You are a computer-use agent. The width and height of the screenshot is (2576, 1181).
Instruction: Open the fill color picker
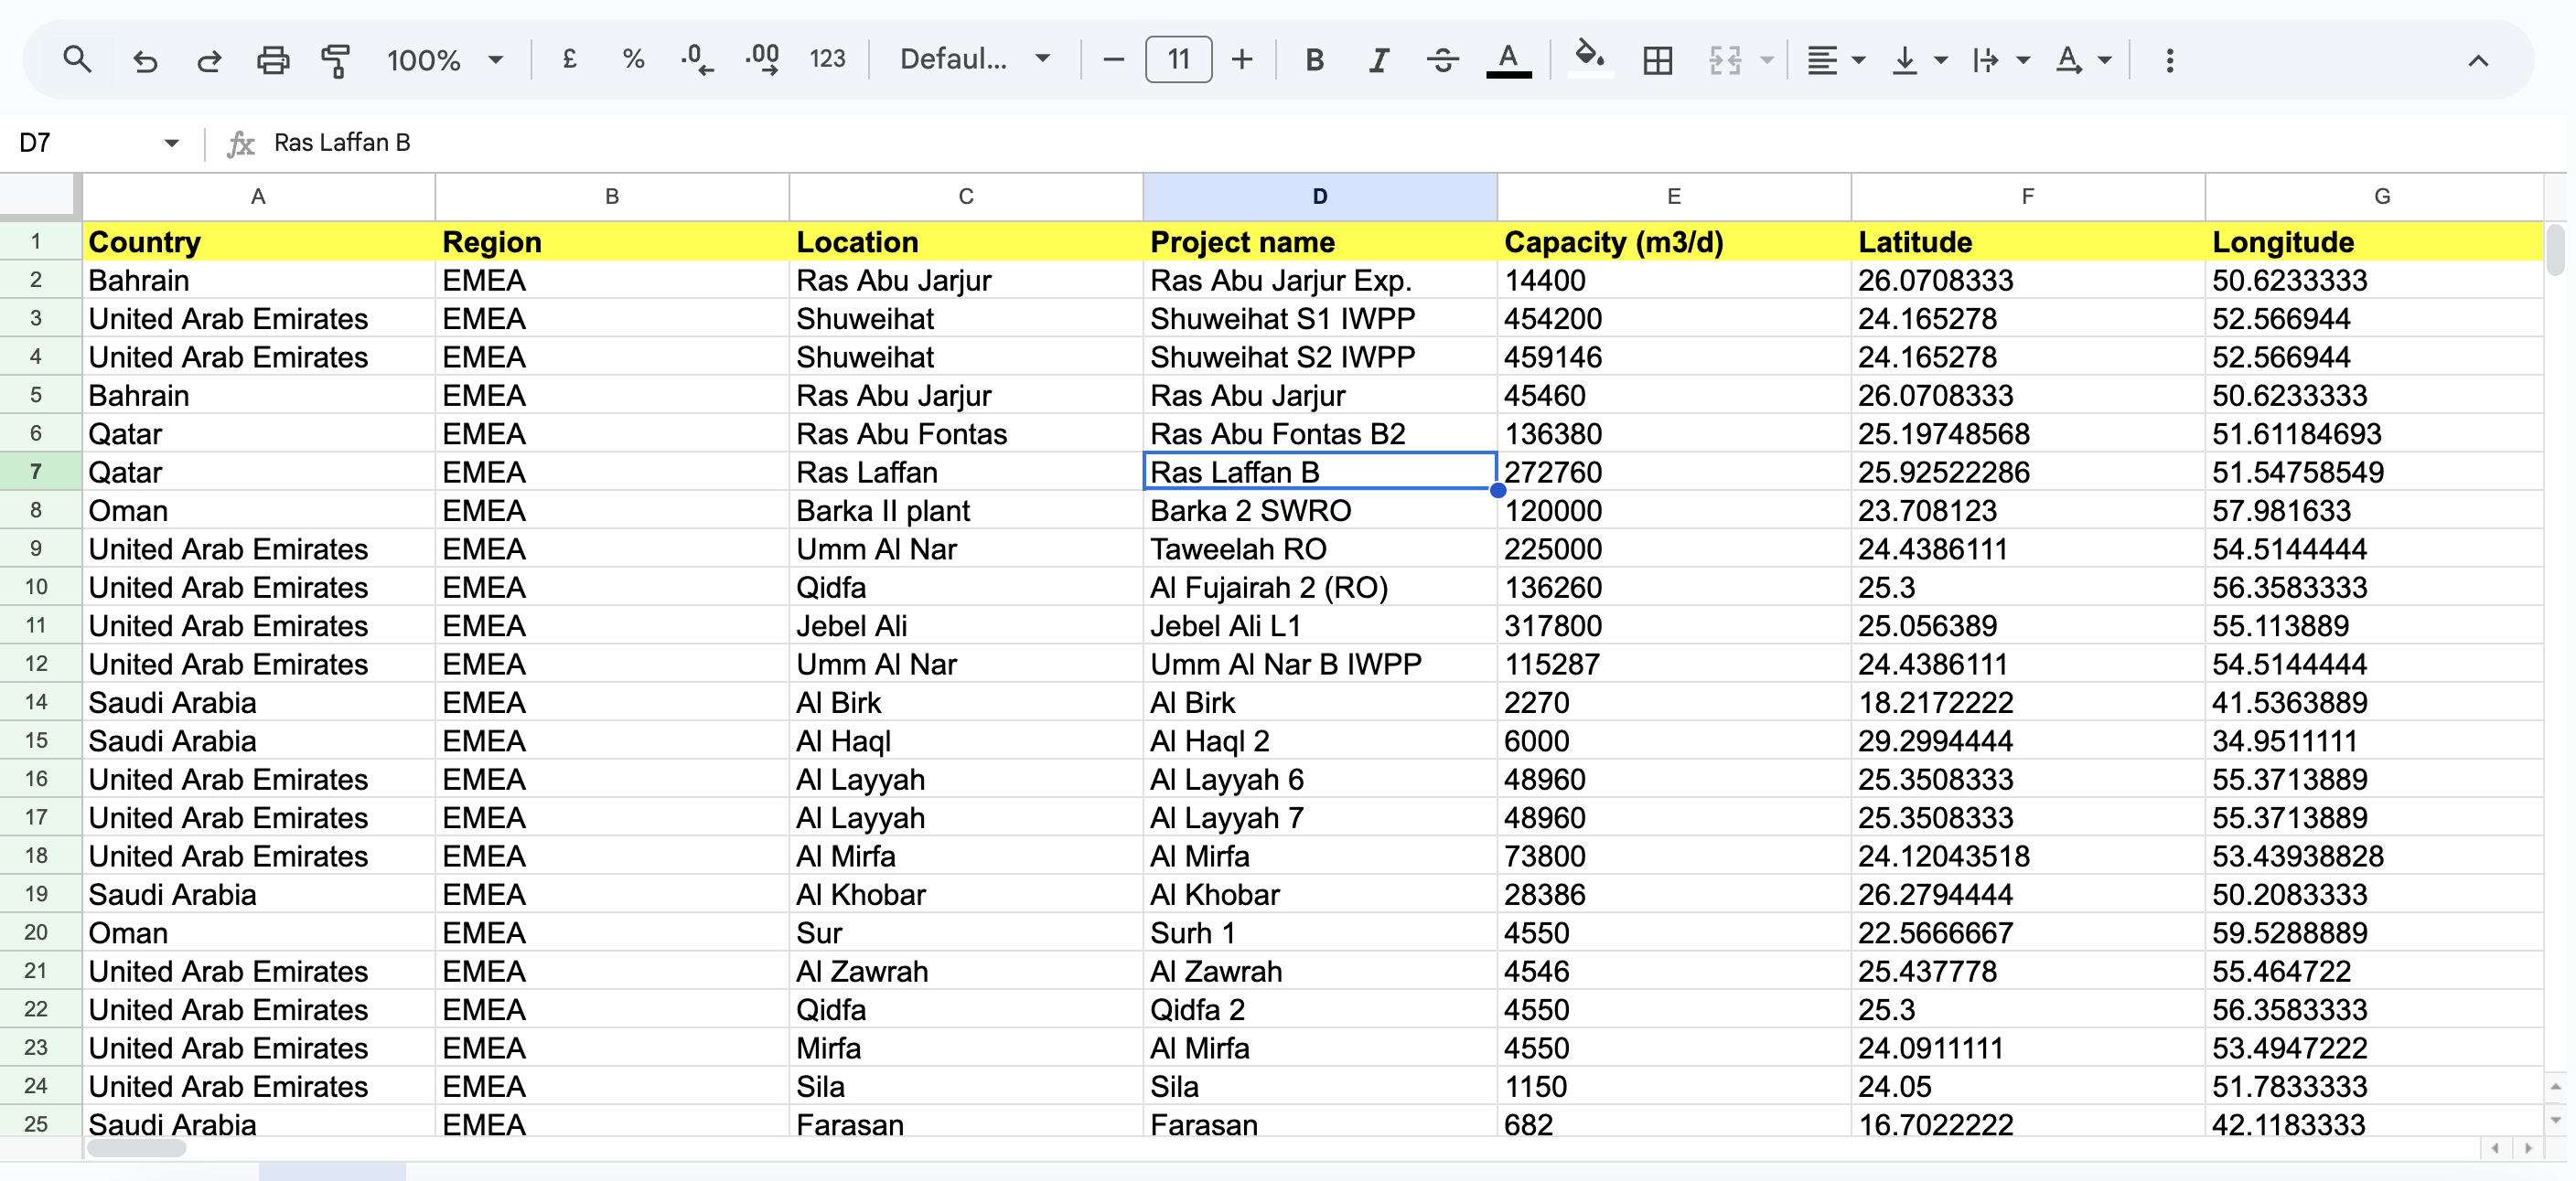click(x=1590, y=59)
